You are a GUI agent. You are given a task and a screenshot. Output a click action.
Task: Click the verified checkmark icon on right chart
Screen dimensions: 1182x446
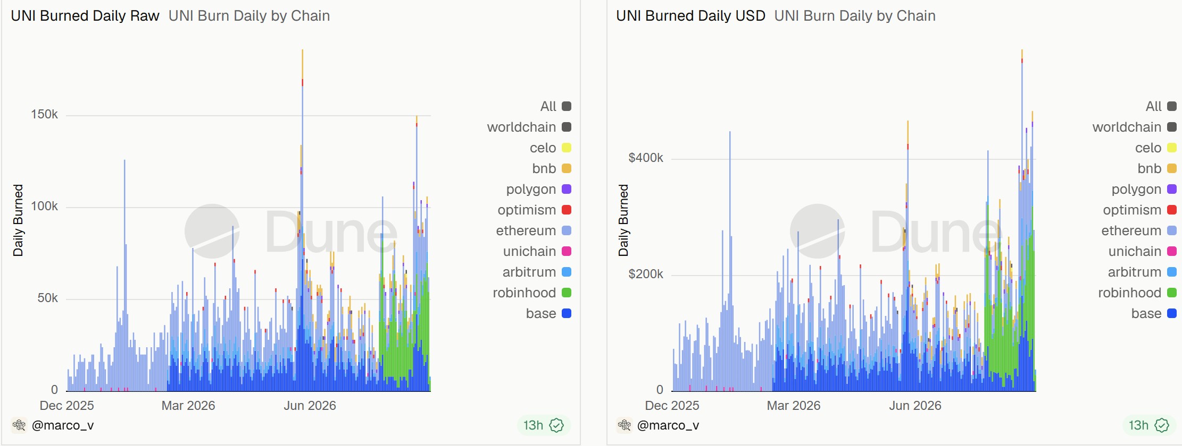click(x=1162, y=425)
